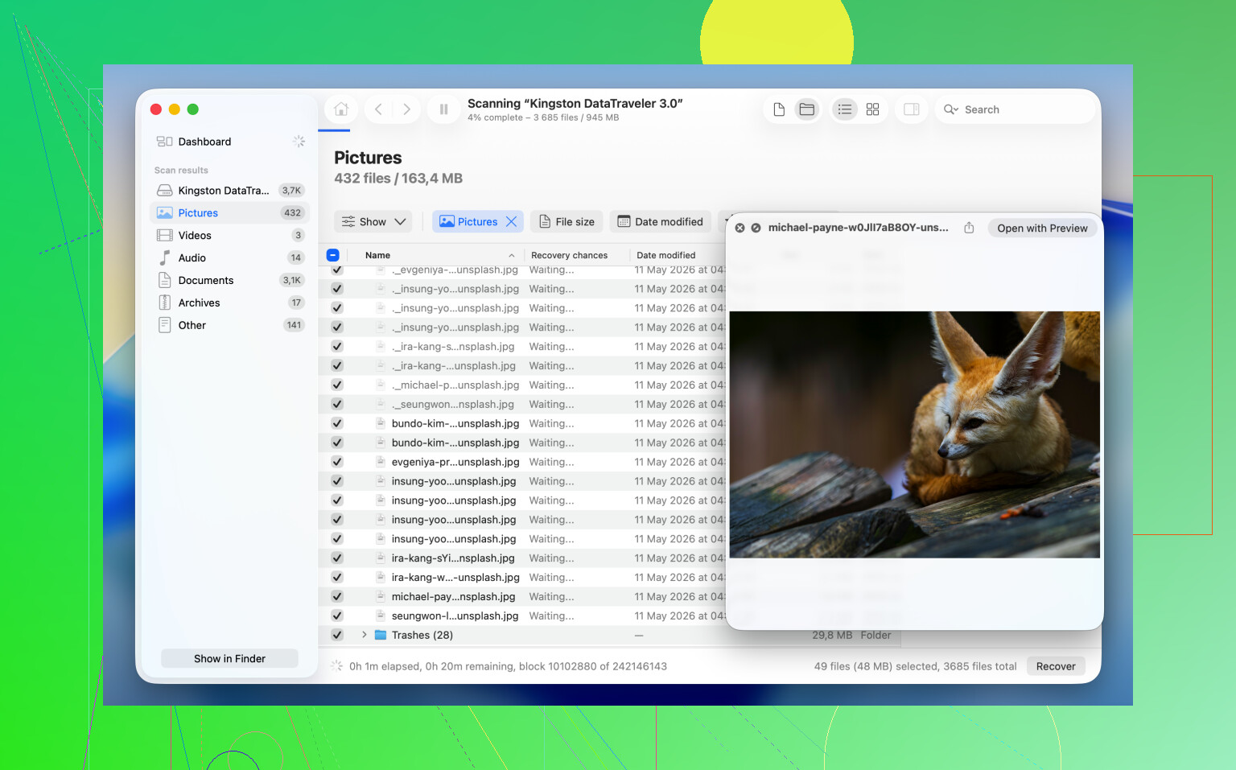Close the preview popup with the X
Image resolution: width=1236 pixels, height=770 pixels.
pyautogui.click(x=740, y=229)
